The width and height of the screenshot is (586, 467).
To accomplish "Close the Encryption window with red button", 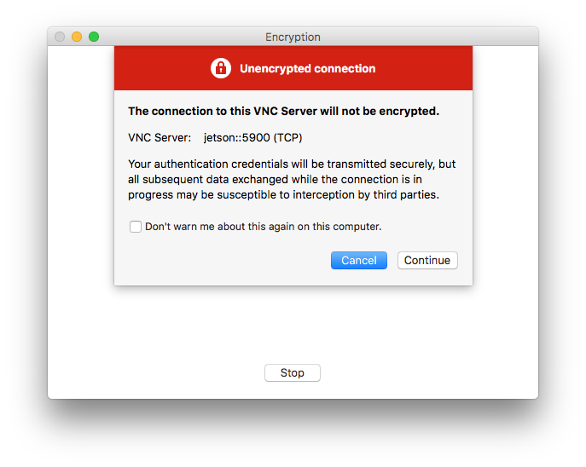I will [x=60, y=37].
